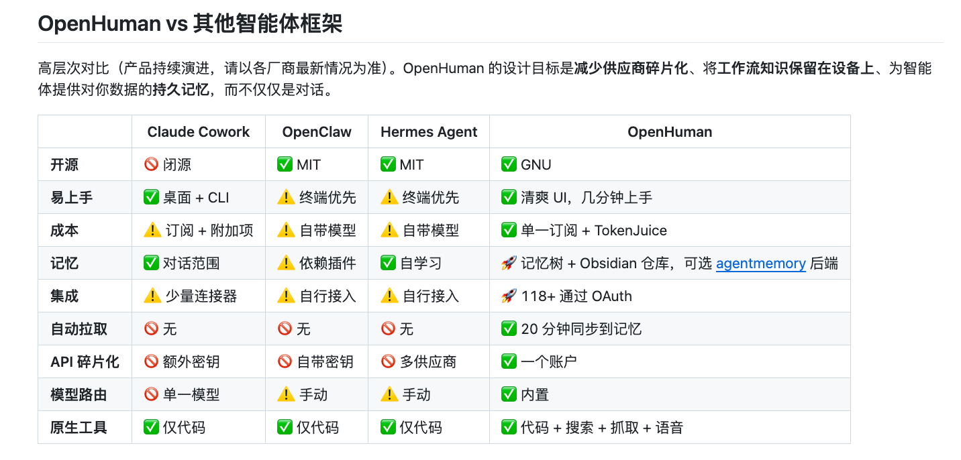Click the green check beside GNU
The height and width of the screenshot is (460, 961).
point(509,165)
